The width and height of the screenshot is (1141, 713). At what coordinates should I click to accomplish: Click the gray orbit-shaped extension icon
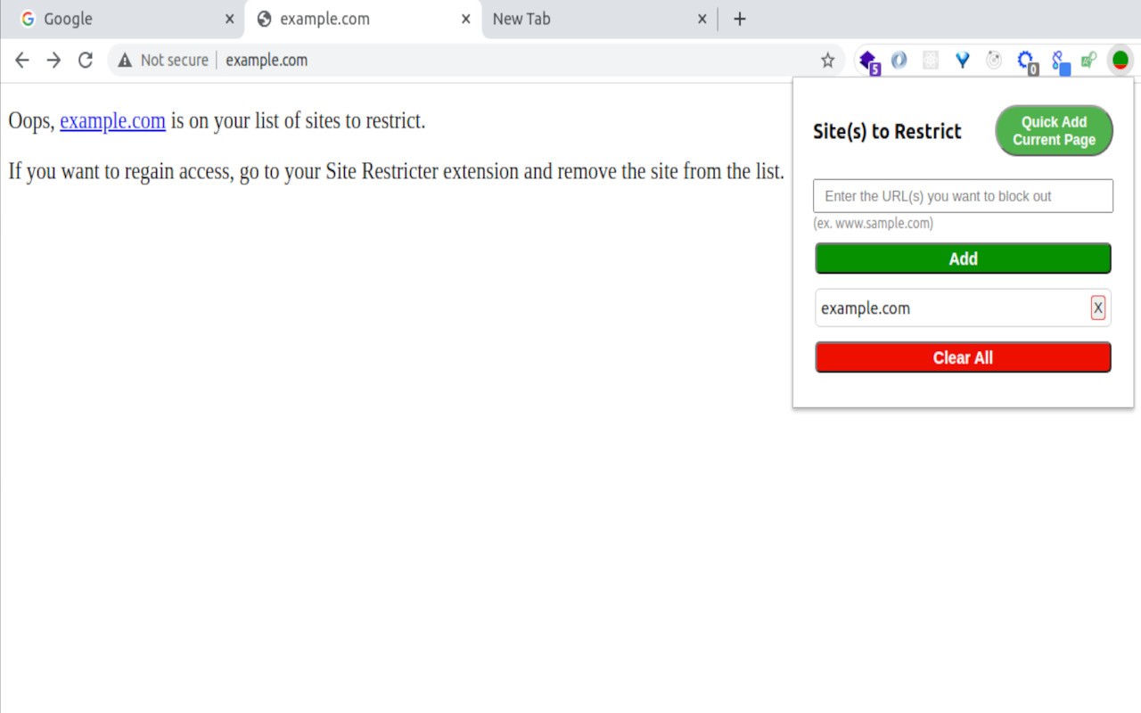click(993, 60)
